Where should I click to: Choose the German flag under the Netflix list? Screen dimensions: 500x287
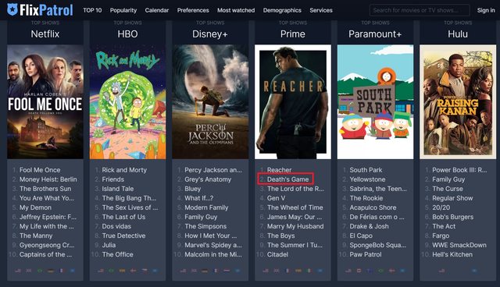coord(51,271)
